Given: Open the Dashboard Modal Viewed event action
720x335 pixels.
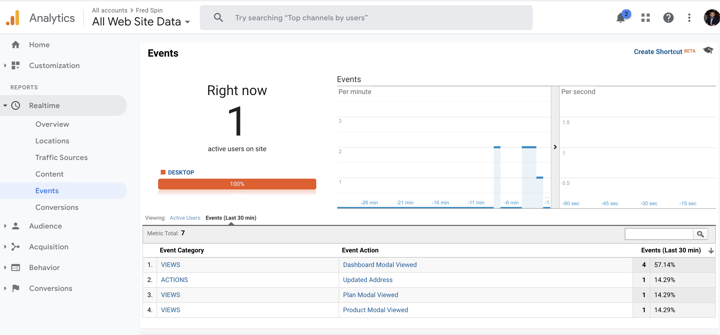Looking at the screenshot, I should click(x=380, y=265).
